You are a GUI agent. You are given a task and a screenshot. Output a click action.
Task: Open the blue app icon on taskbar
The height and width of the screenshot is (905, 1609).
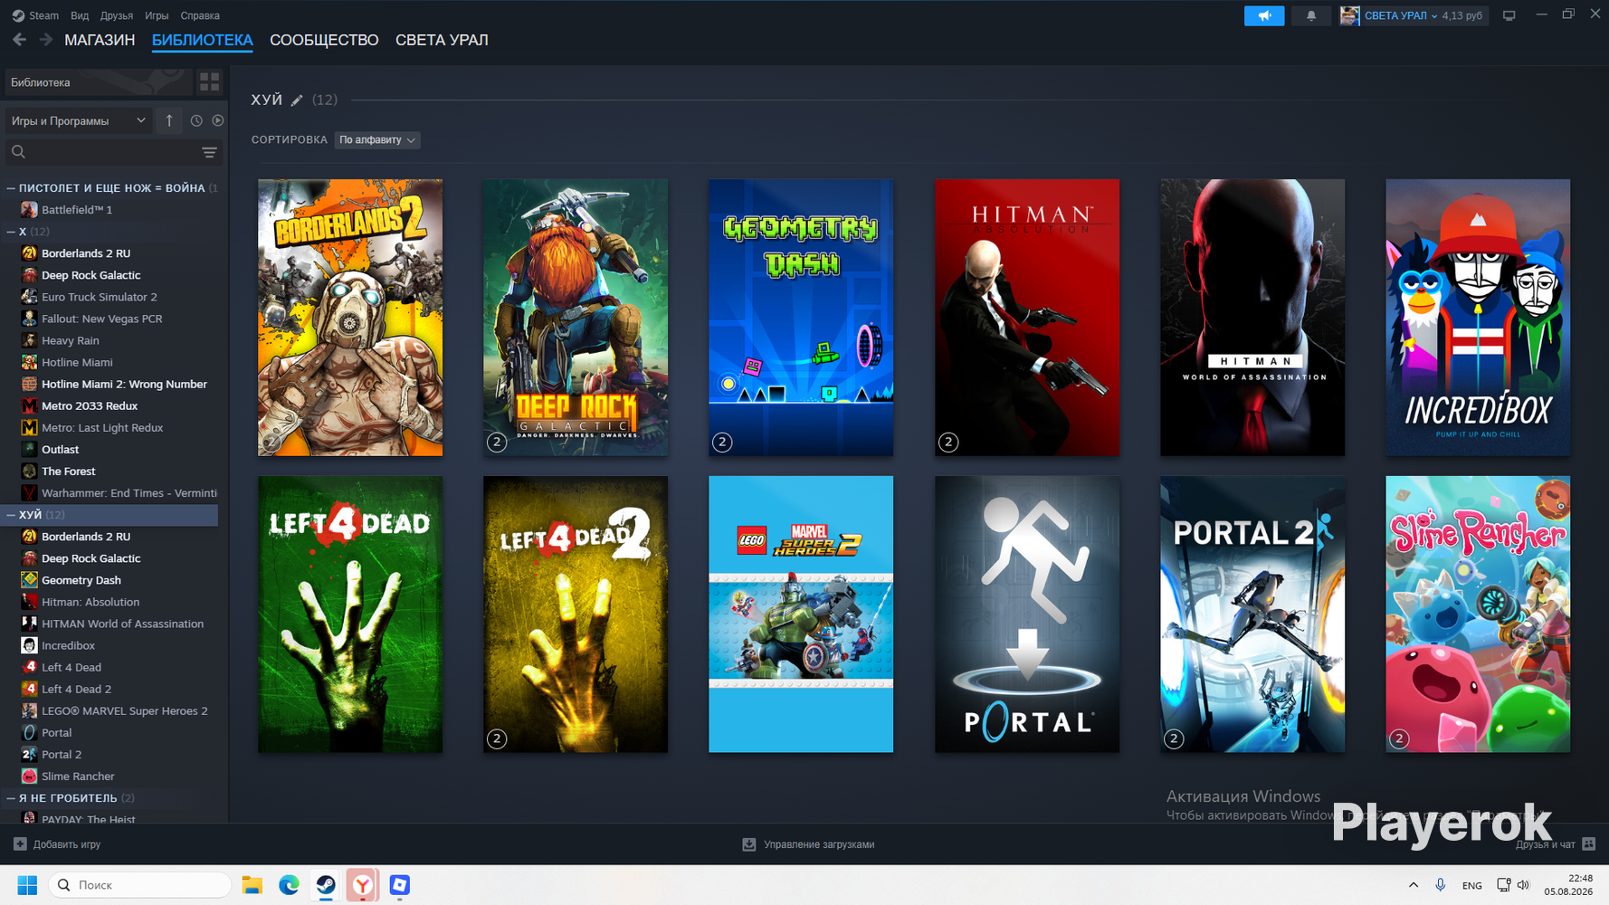coord(400,885)
